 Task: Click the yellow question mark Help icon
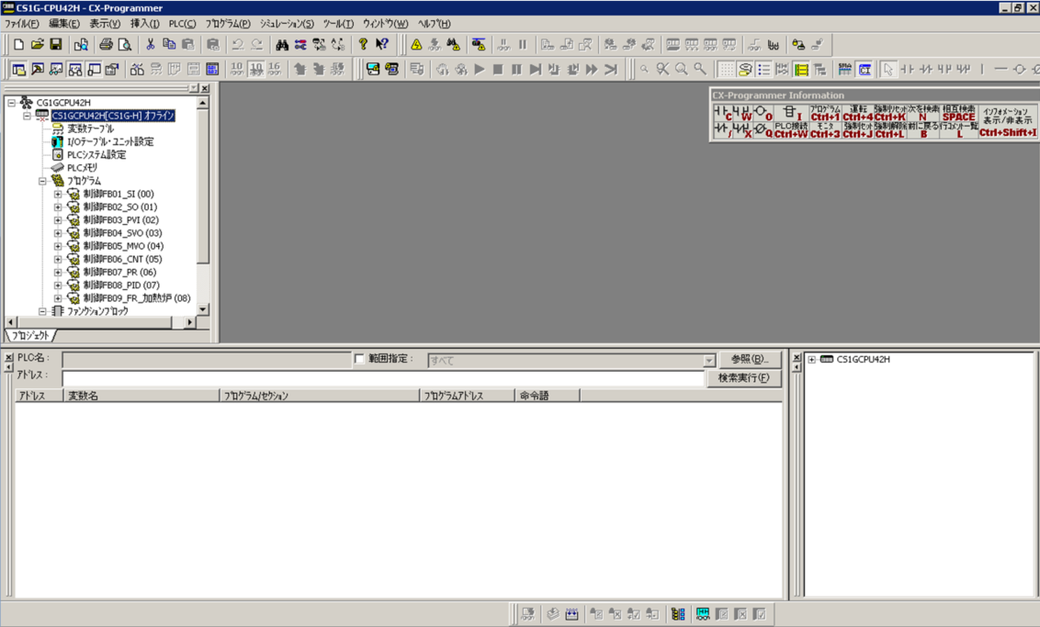point(363,44)
